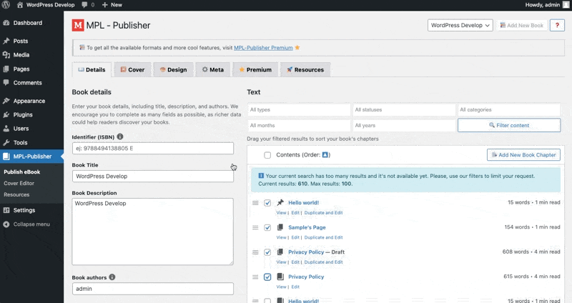The width and height of the screenshot is (572, 303).
Task: Click the red MPL logo icon
Action: (x=78, y=25)
